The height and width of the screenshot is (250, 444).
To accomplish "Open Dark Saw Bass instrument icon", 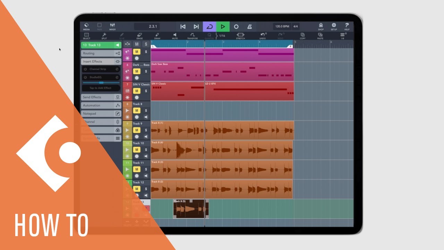I will coord(127,71).
